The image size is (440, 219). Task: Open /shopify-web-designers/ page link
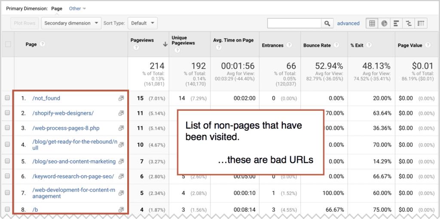coord(63,113)
